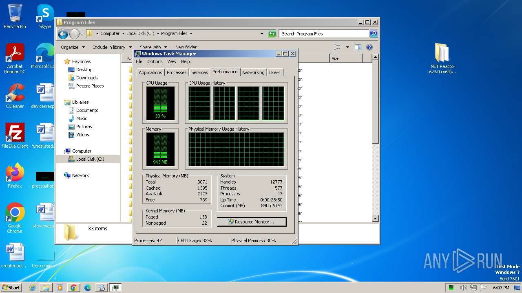
Task: Click the Action Center flag tray icon
Action: point(483,288)
